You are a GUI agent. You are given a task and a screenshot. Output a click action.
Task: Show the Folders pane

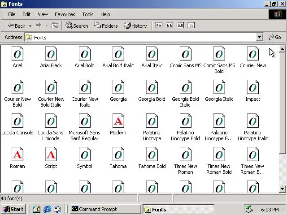point(106,26)
